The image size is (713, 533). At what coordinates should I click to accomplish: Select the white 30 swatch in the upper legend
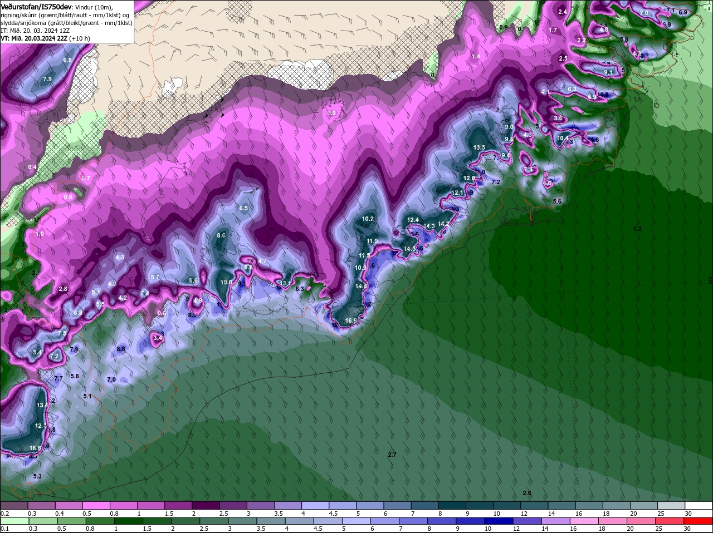coord(699,506)
